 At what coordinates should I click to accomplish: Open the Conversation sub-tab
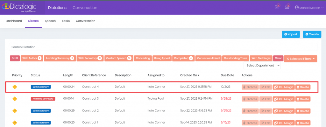pos(85,21)
